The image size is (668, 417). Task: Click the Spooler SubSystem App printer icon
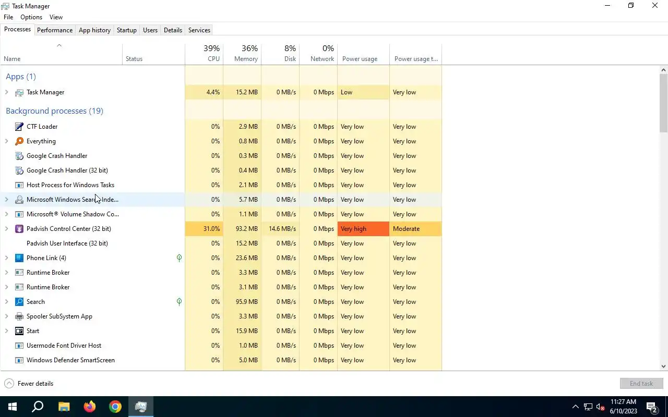coord(19,316)
